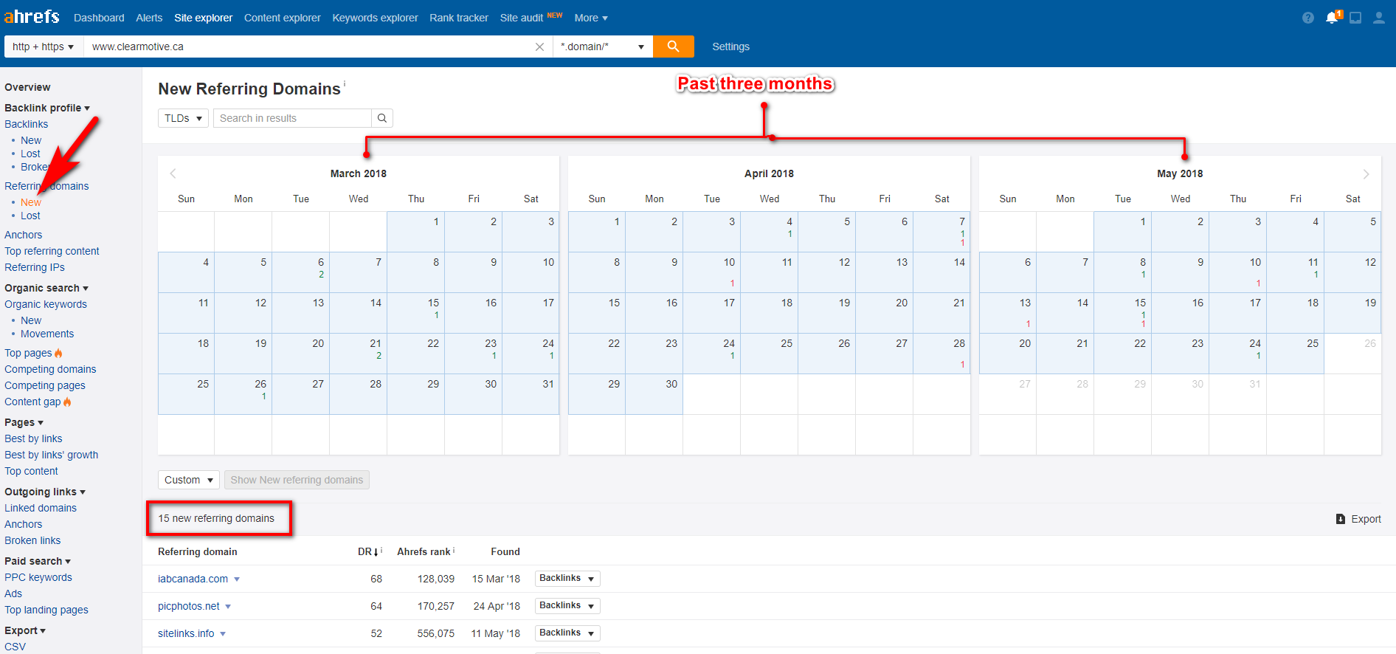Open the iabcanada.com referring domain link
The image size is (1396, 654).
pos(193,579)
